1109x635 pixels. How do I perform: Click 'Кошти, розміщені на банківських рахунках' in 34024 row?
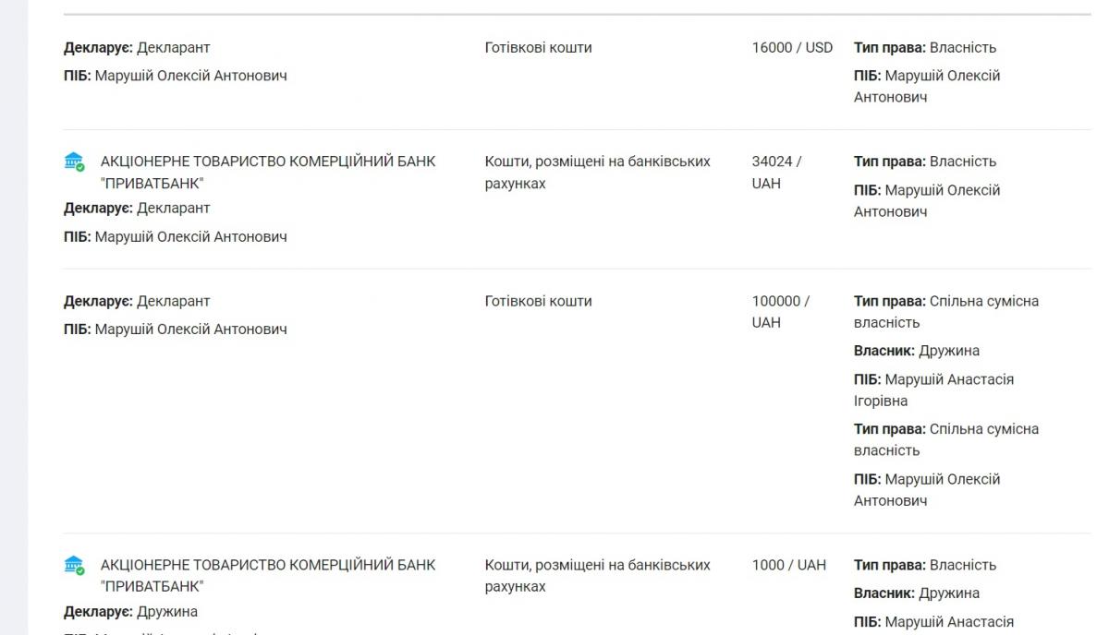(x=597, y=172)
